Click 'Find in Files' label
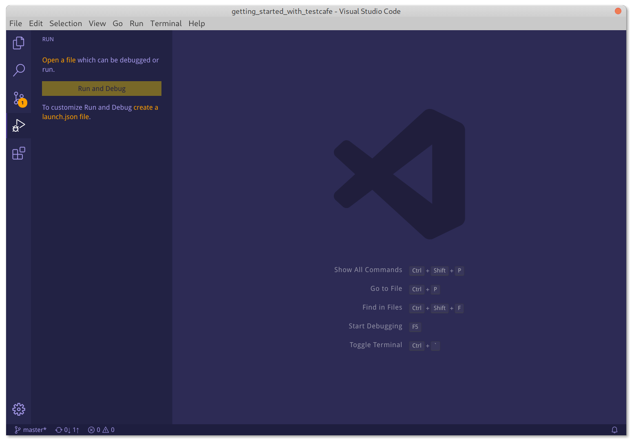This screenshot has height=443, width=634. (382, 307)
